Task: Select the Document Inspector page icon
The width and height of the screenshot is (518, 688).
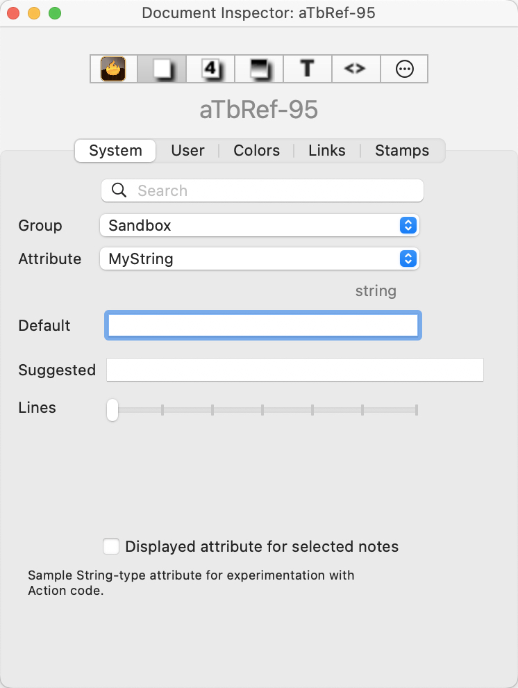Action: 162,69
